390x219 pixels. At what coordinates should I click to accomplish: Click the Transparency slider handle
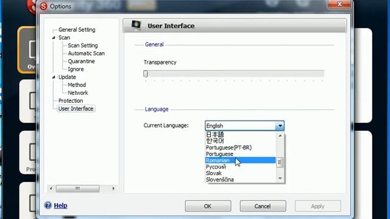[x=146, y=74]
